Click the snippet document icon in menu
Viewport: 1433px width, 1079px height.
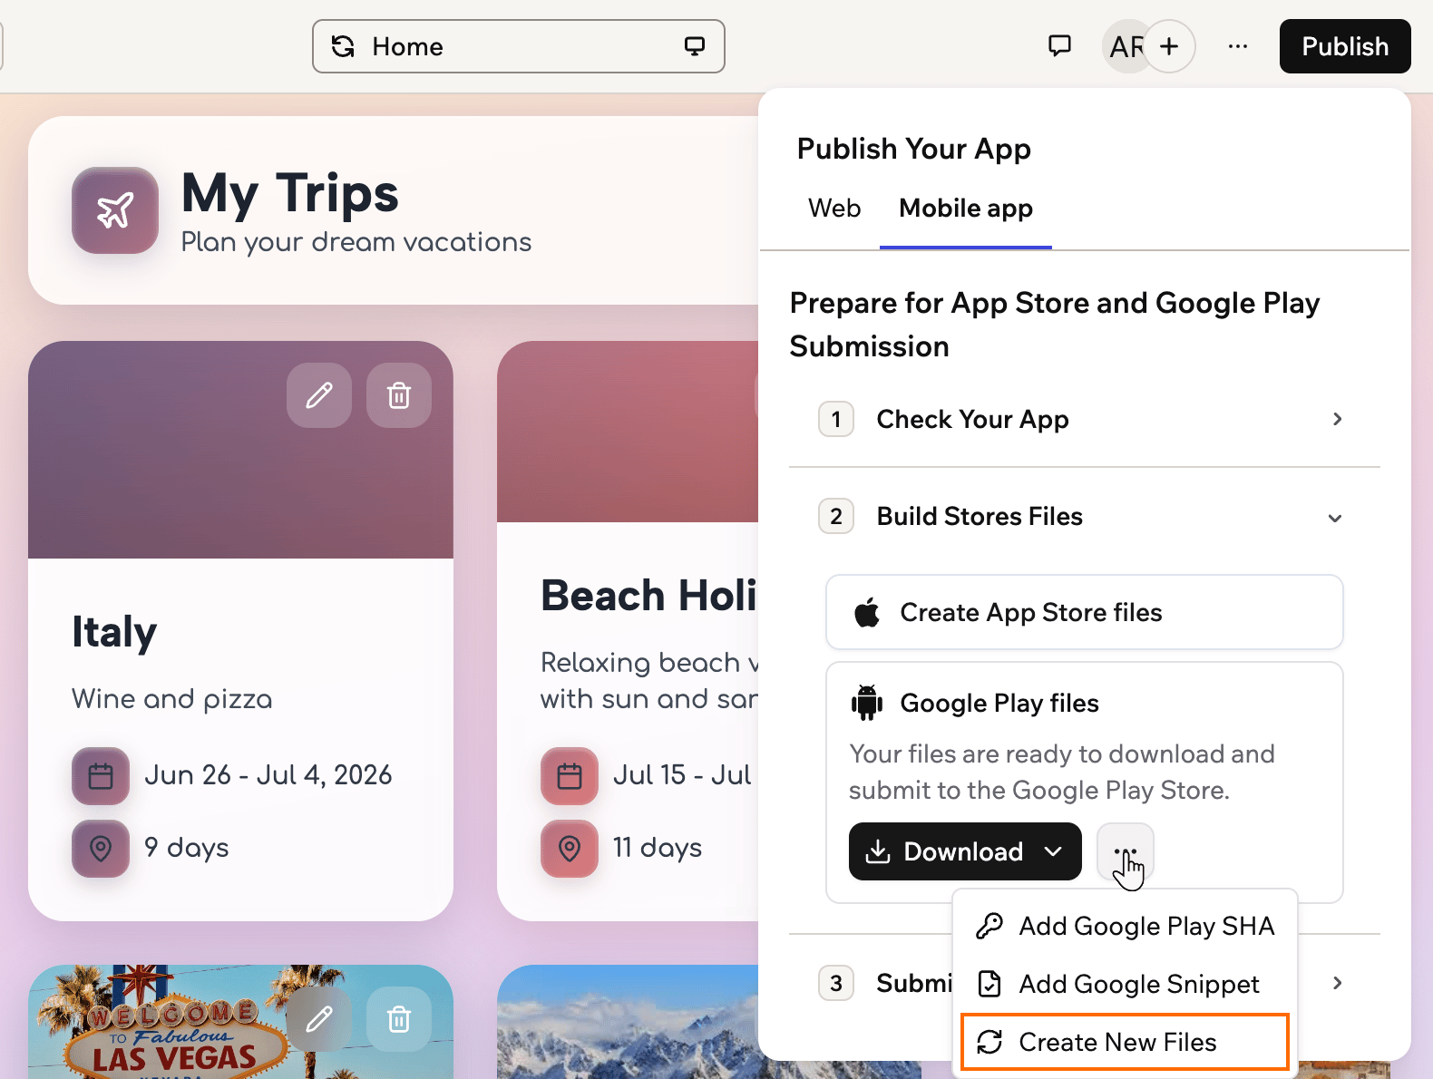989,984
